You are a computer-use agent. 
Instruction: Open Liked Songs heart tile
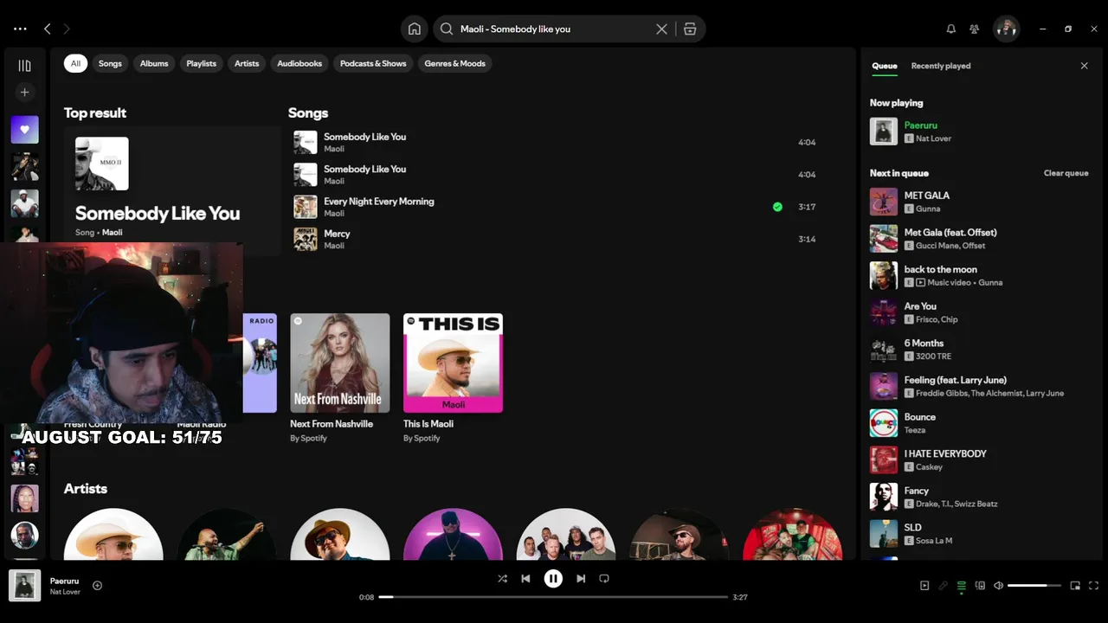point(24,130)
